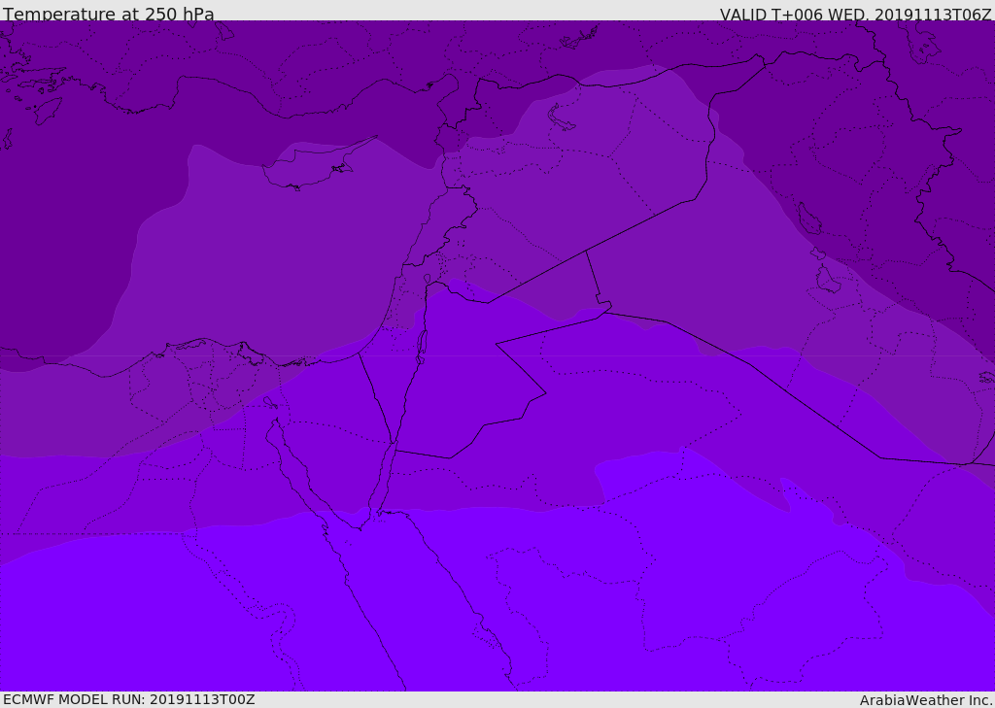Select the VALID T+006 timestamp text
995x708 pixels.
[855, 15]
